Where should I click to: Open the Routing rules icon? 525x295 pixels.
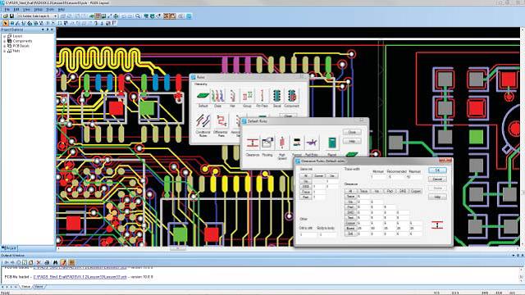(267, 143)
